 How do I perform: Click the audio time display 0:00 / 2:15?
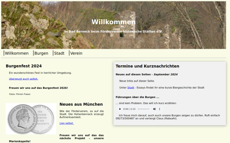point(130,109)
